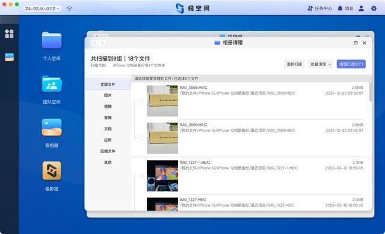Launch the 极相册 photo app icon
Viewport: 385px width, 234px height.
[x=52, y=127]
